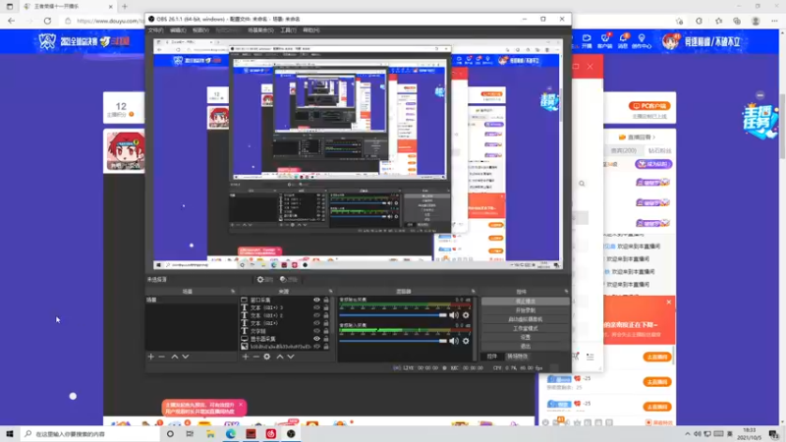The width and height of the screenshot is (786, 442).
Task: Expand the 直播回看 chevron in Douyu panel
Action: [x=653, y=137]
